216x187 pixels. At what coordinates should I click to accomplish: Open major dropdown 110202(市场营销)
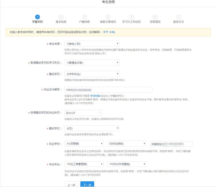[x=127, y=164]
